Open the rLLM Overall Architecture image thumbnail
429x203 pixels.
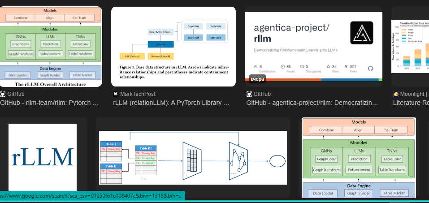(51, 47)
